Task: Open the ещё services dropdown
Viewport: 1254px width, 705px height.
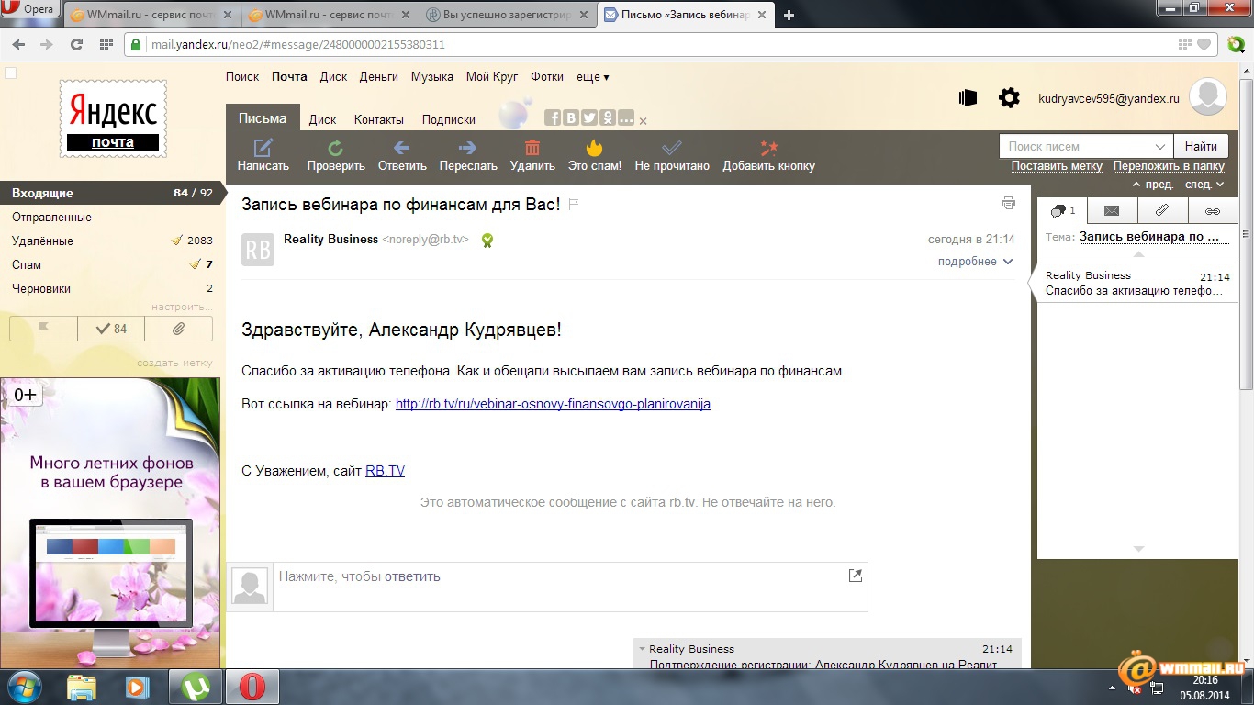Action: pyautogui.click(x=593, y=77)
